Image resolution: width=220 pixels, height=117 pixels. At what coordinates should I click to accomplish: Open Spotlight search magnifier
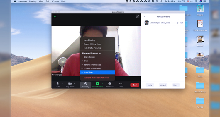click(196, 1)
